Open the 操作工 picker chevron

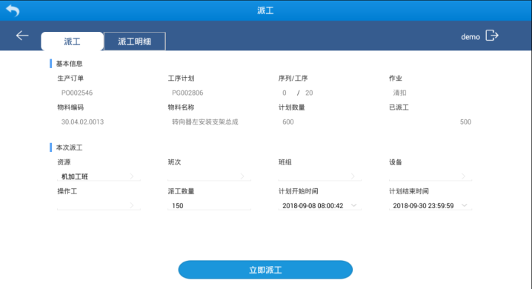132,205
